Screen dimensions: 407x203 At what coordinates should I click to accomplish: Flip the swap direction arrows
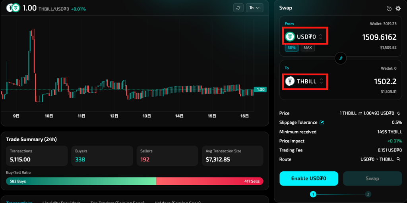coord(341,58)
